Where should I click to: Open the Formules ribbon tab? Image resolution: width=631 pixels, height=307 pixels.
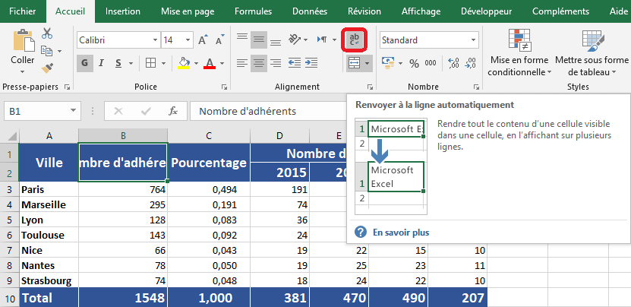pyautogui.click(x=253, y=11)
